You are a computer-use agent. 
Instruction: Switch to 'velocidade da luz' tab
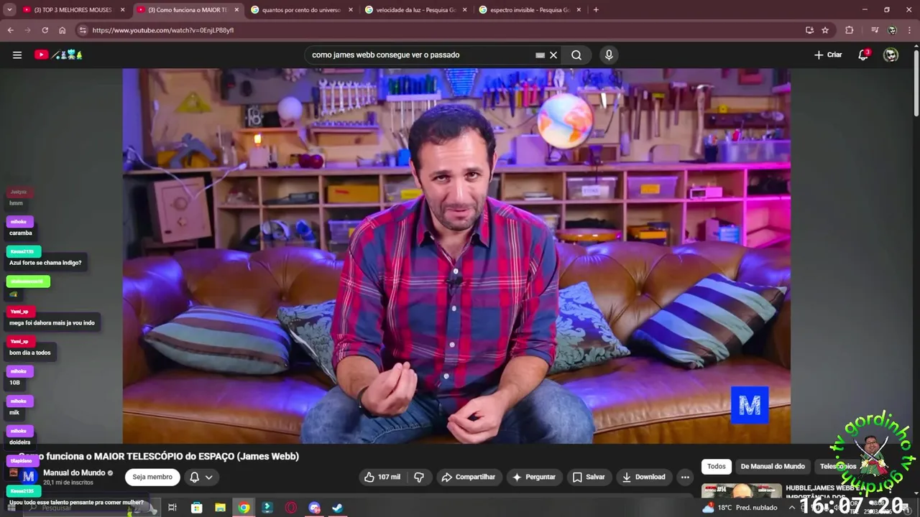tap(415, 10)
